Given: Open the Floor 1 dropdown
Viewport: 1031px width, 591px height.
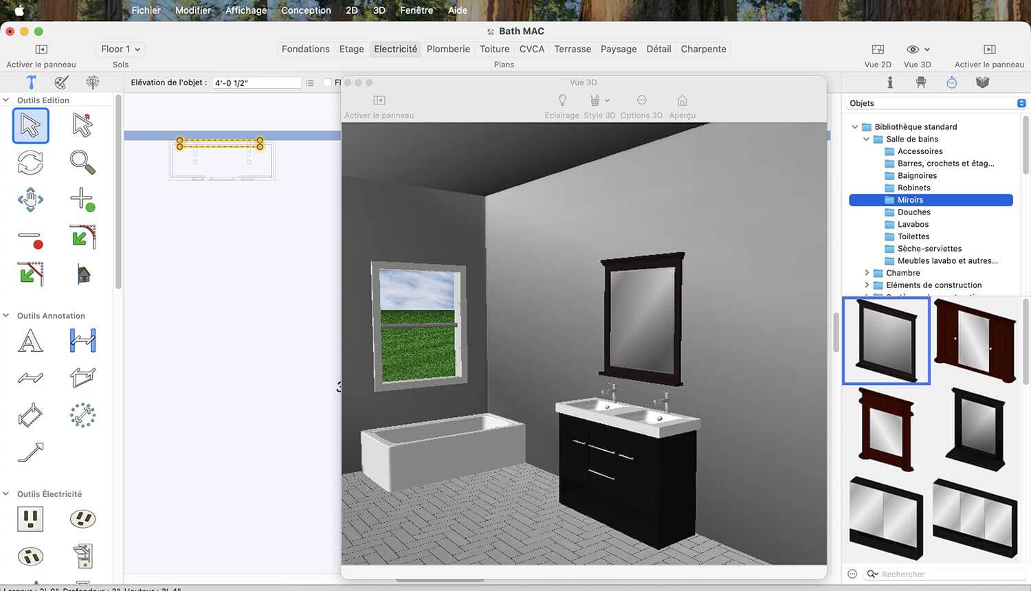Looking at the screenshot, I should tap(120, 49).
